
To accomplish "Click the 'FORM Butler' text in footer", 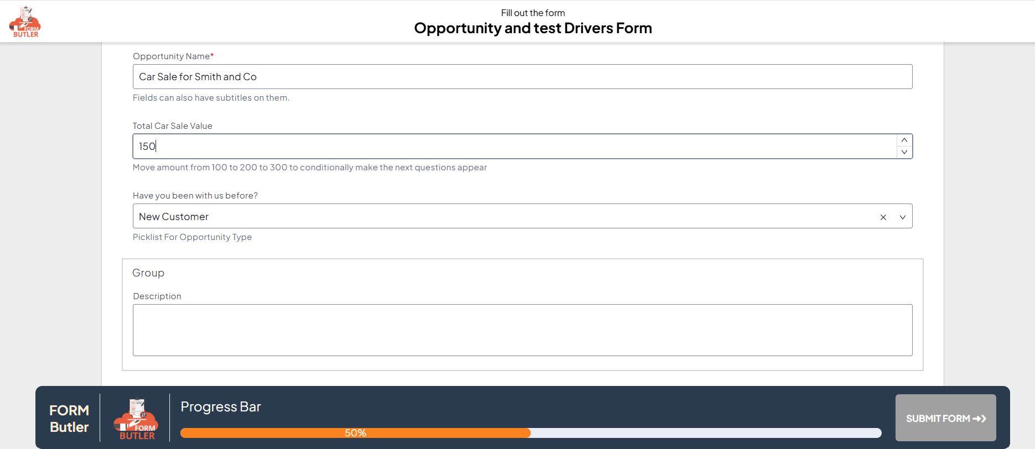I will [x=69, y=419].
